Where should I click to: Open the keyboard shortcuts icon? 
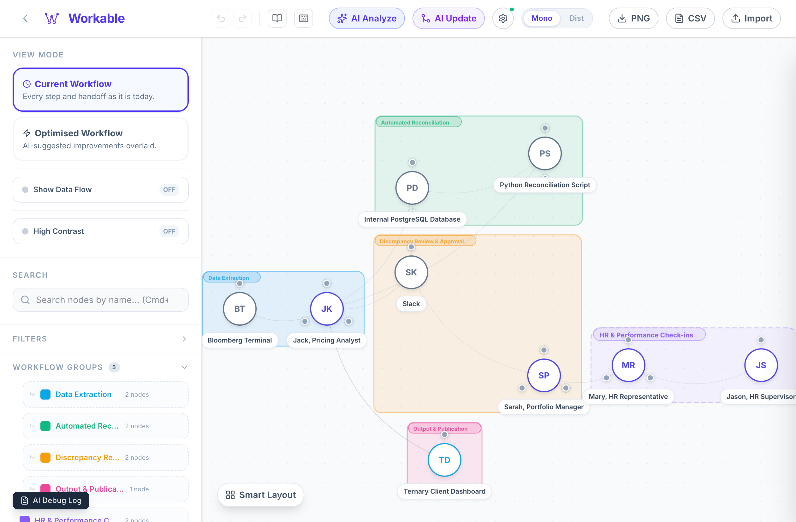(303, 18)
